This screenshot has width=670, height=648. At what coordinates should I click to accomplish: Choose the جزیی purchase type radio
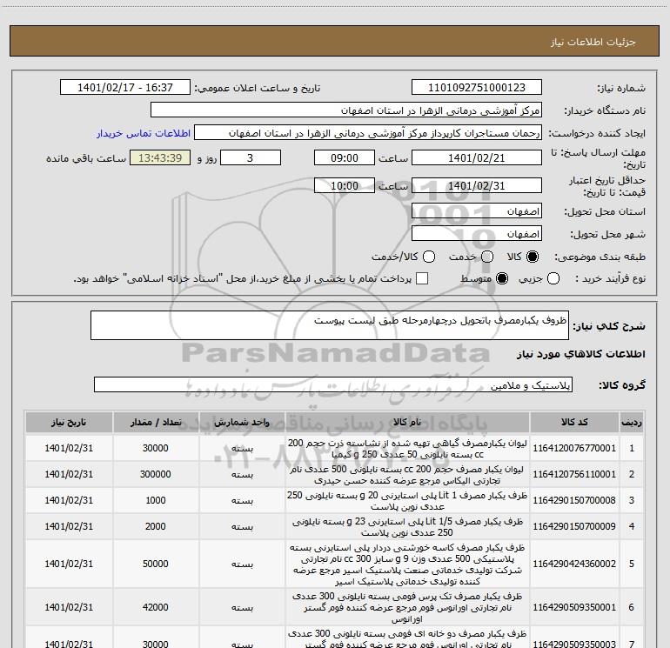(x=553, y=279)
